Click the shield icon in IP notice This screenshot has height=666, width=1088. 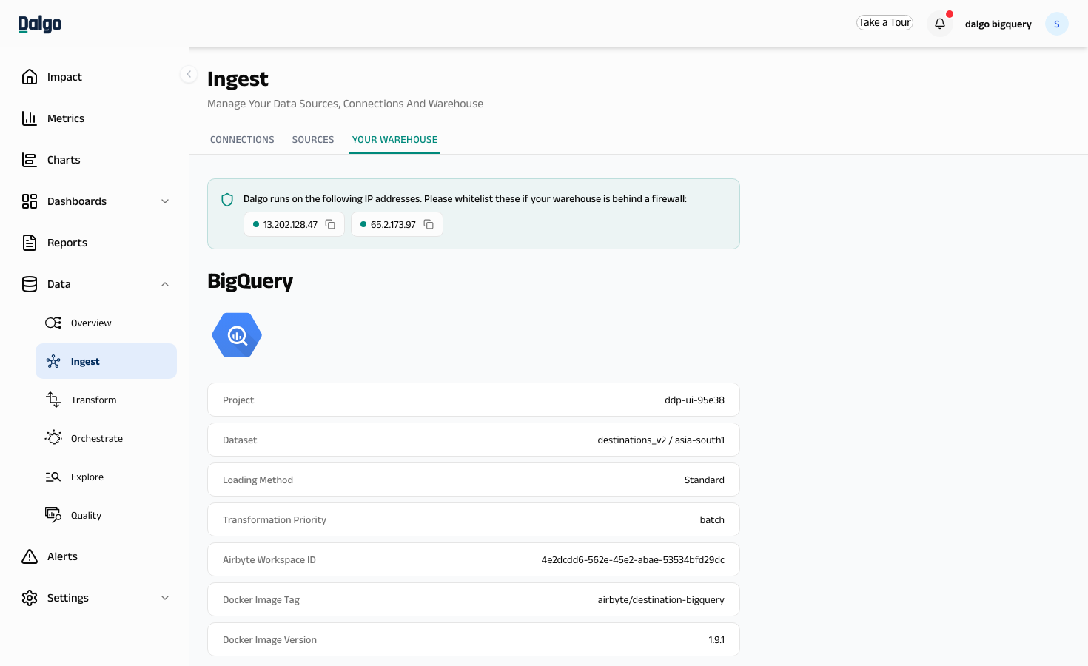click(227, 199)
